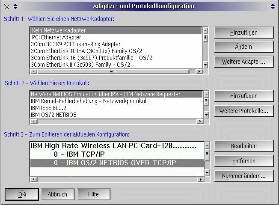Click the diamond arrows icon at title bar right
This screenshot has height=205, width=279.
pos(273,6)
